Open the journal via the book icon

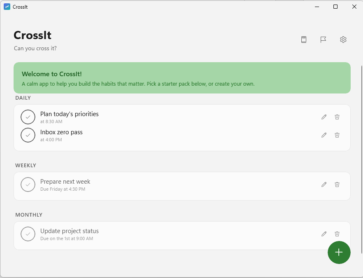point(303,39)
